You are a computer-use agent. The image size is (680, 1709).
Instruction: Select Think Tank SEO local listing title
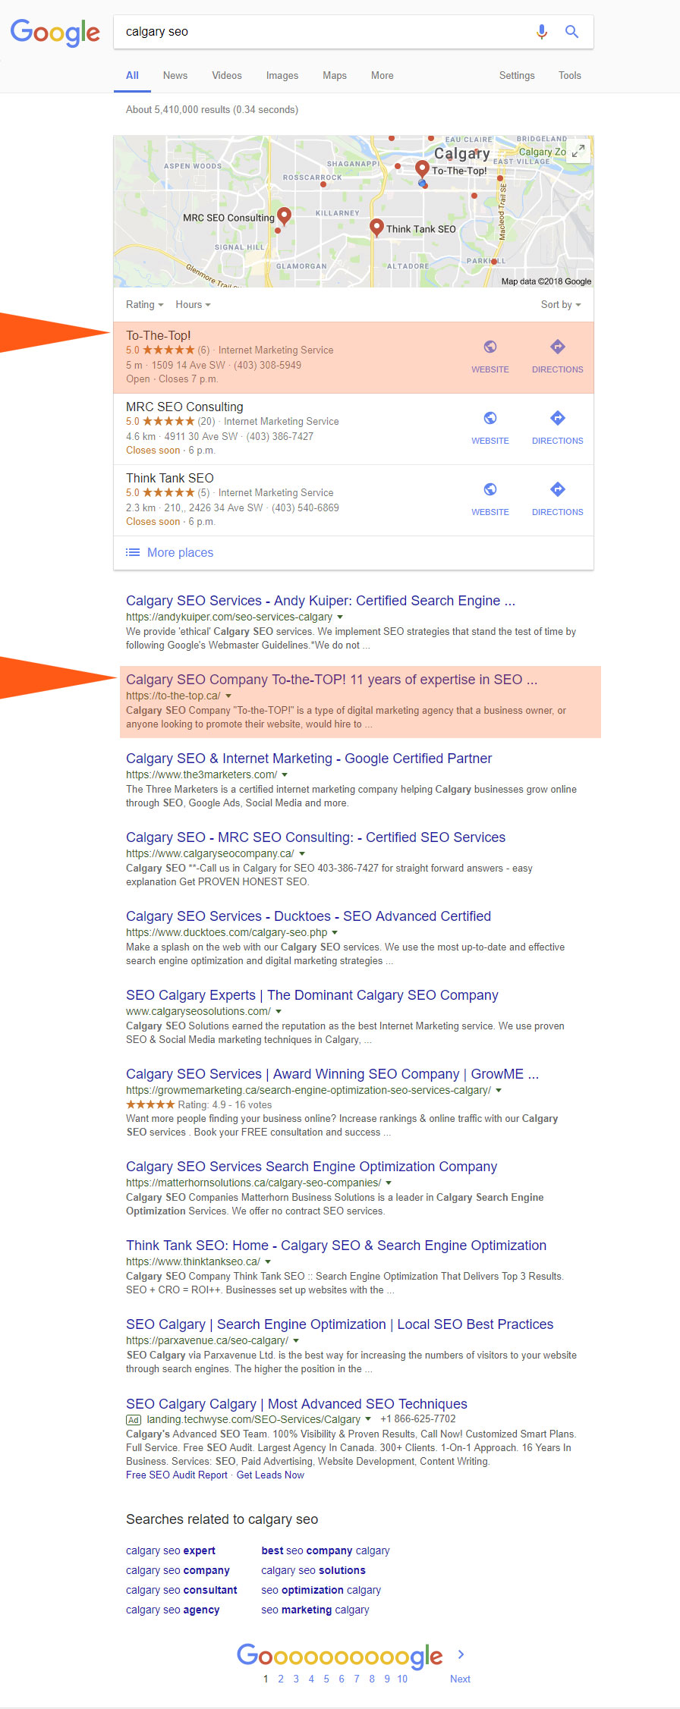[170, 478]
